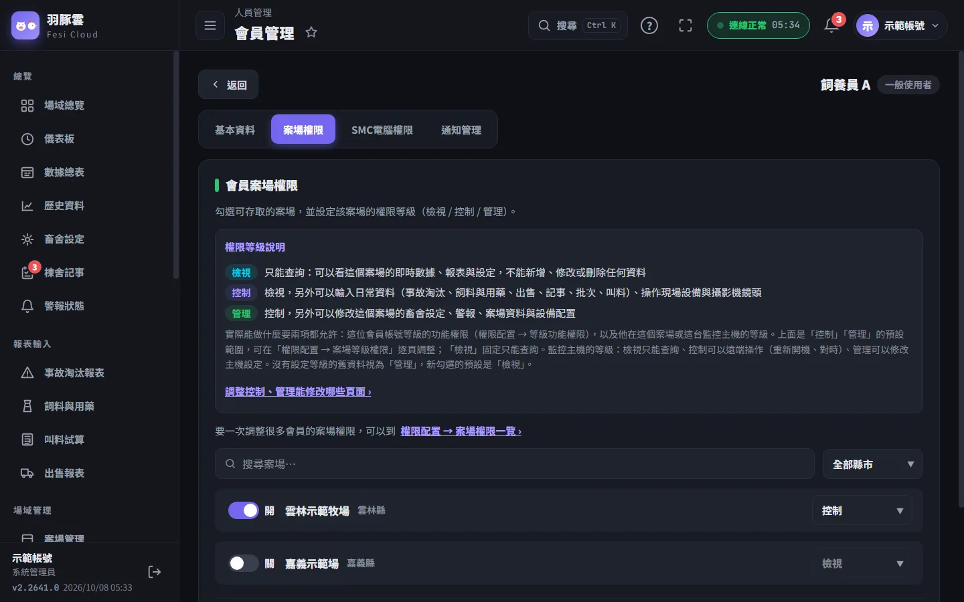Click the 人員管理 breadcrumb text
964x602 pixels.
tap(253, 13)
